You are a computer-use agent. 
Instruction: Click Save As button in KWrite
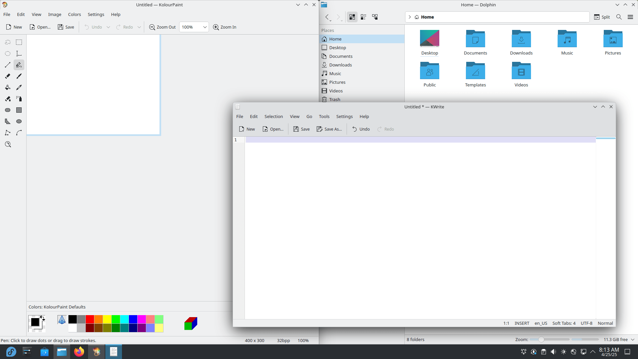coord(329,129)
